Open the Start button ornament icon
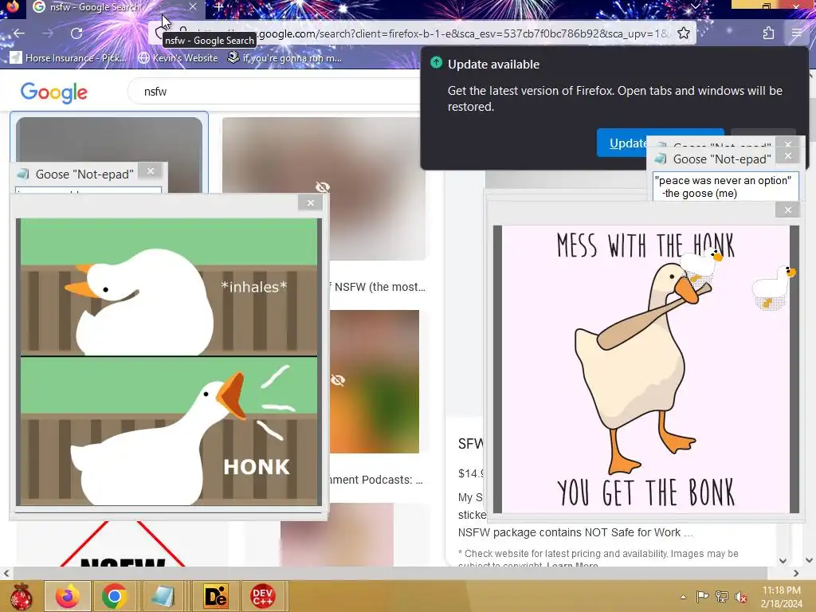This screenshot has height=612, width=816. point(22,596)
